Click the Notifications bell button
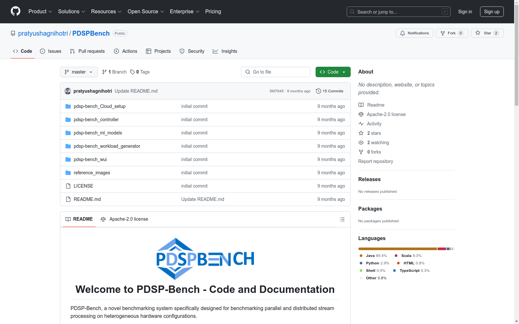The image size is (519, 324). 415,33
